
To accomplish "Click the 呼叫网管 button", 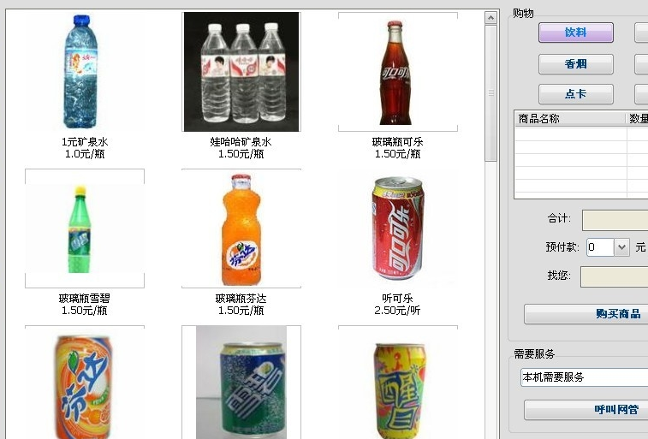I will pos(586,410).
